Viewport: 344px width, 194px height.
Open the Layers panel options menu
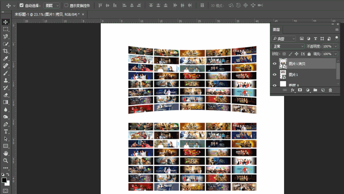337,30
